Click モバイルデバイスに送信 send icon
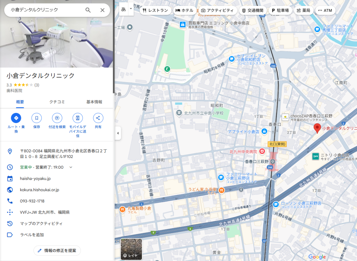The width and height of the screenshot is (357, 261). pyautogui.click(x=78, y=118)
